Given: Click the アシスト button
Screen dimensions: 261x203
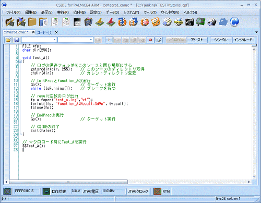Looking at the screenshot, I should pos(197,40).
